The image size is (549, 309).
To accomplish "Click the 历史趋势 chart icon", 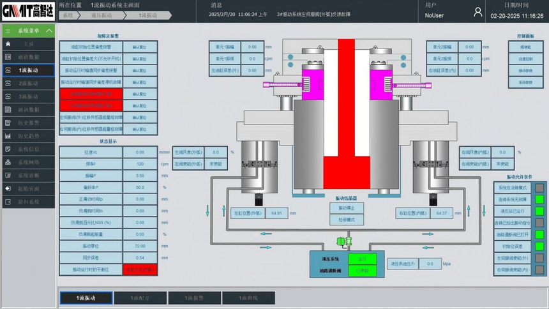I will pos(8,136).
